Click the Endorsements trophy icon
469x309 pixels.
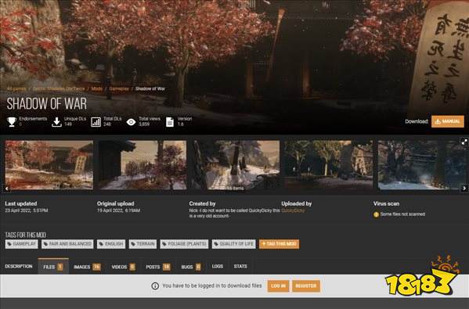pos(12,121)
